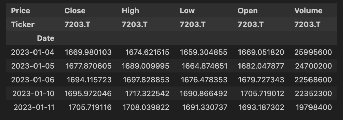This screenshot has width=343, height=120.
Task: Click the 2023-01-04 row date
Action: (x=32, y=52)
